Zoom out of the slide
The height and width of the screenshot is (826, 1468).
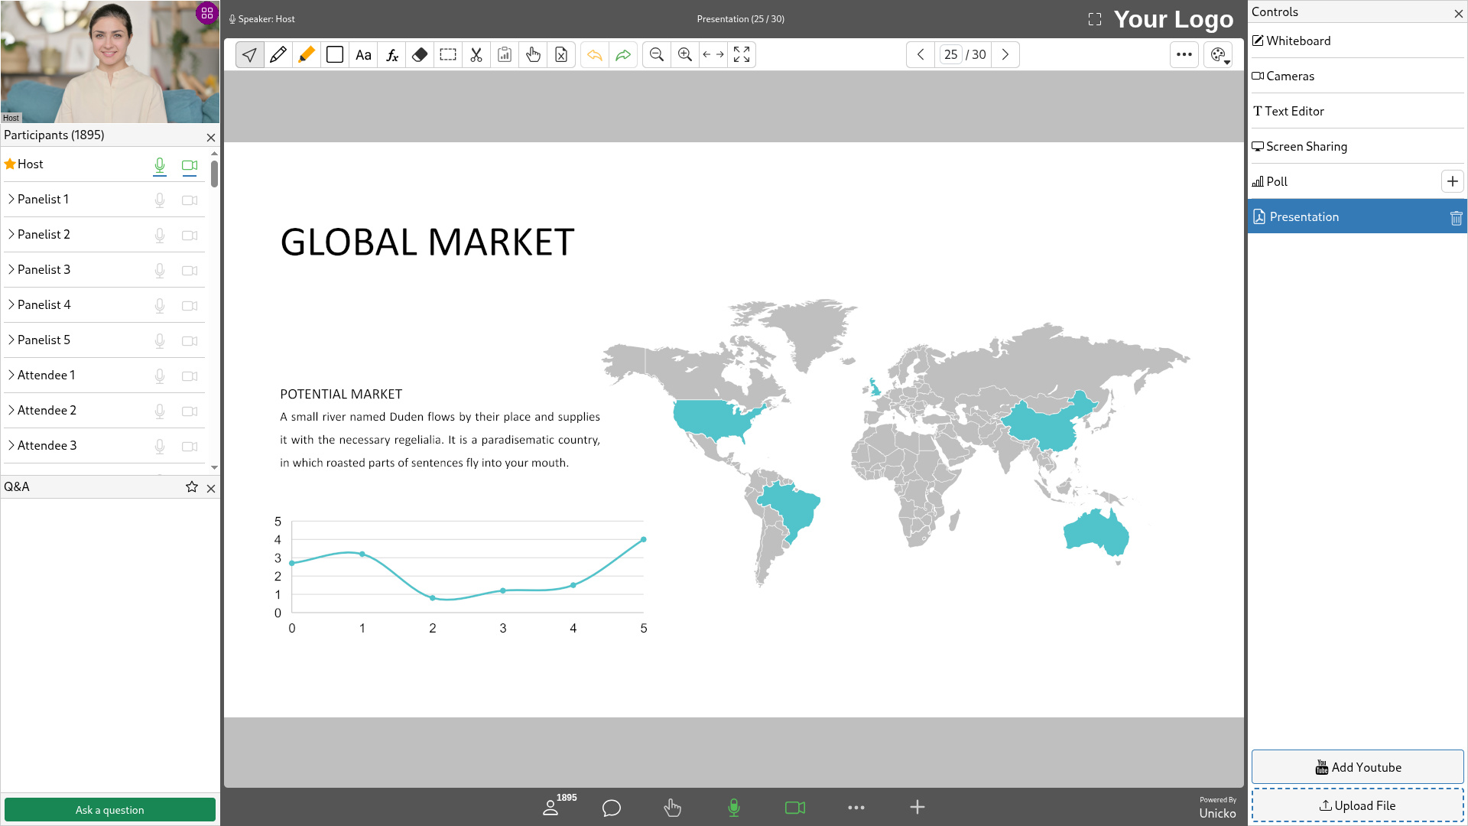point(657,54)
